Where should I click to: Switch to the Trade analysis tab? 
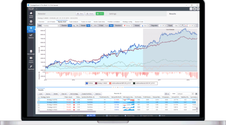click(x=74, y=22)
